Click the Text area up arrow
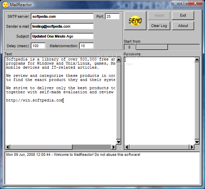Viewport: 205px width, 189px height. click(119, 60)
